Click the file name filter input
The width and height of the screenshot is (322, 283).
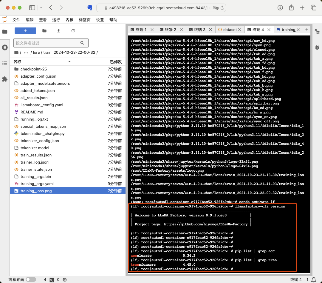(47, 43)
